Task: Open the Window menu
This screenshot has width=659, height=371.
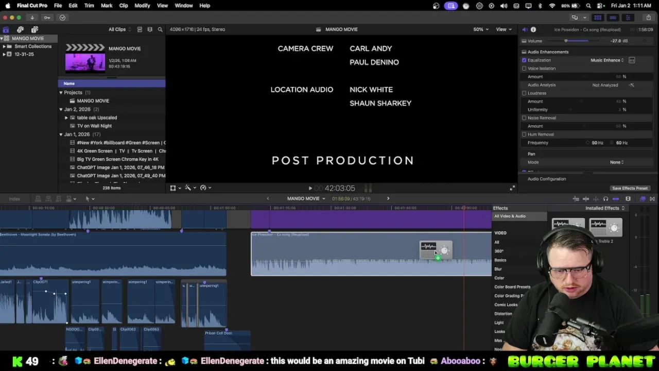Action: [184, 6]
